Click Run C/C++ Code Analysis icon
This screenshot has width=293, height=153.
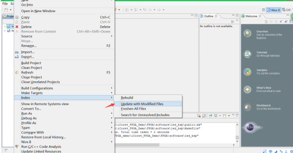point(17,147)
